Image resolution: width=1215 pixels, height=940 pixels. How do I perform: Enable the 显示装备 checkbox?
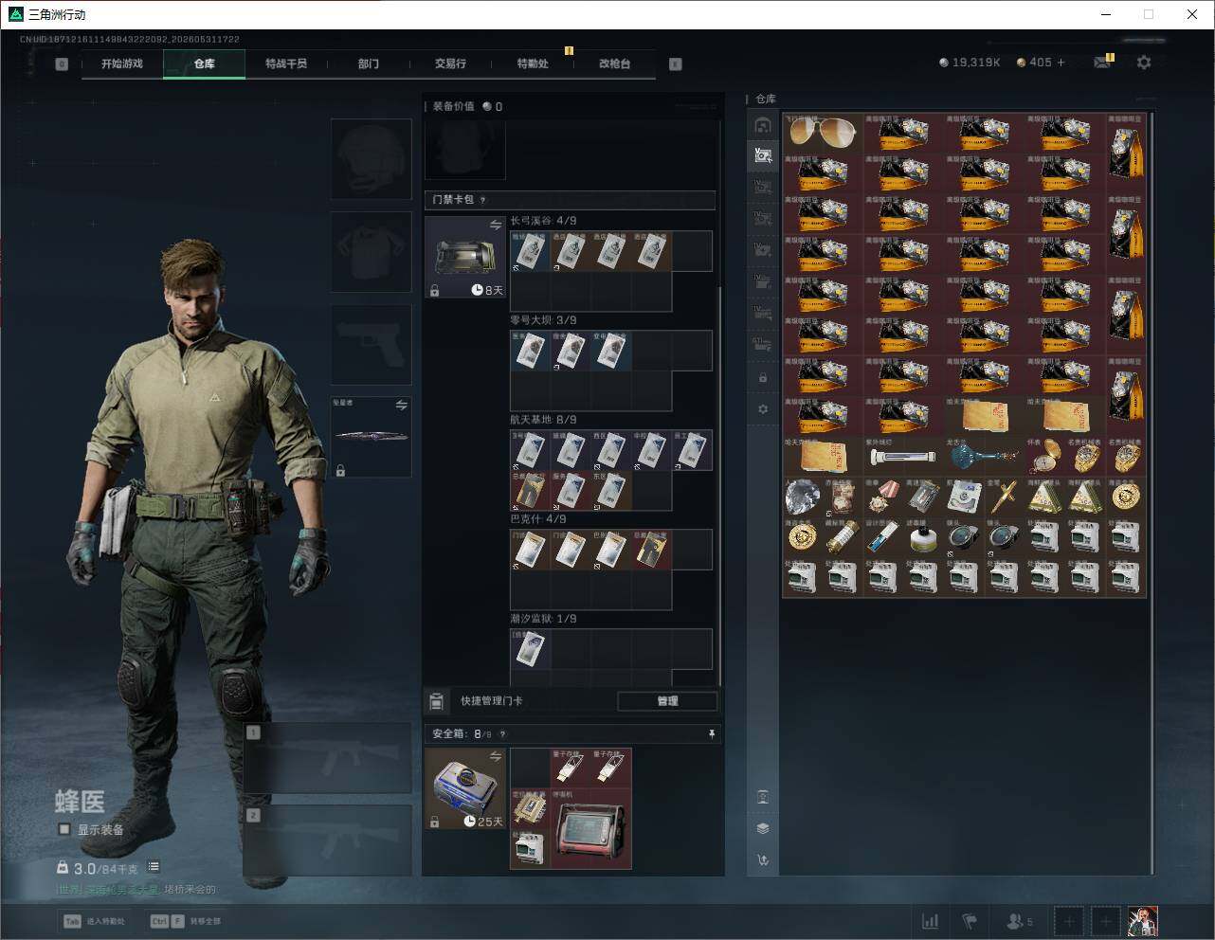pos(64,829)
